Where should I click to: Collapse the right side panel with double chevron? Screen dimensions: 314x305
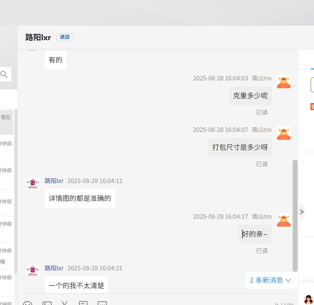[x=302, y=212]
